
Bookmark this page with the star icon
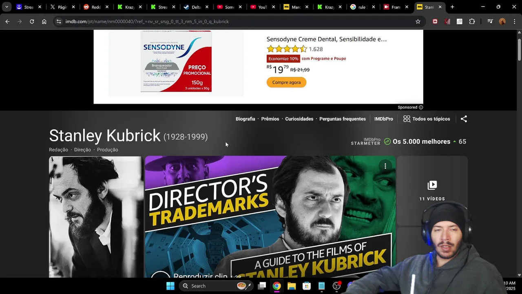(418, 22)
